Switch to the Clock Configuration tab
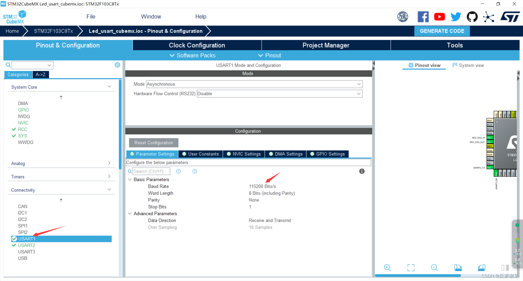This screenshot has height=281, width=523. coord(197,45)
